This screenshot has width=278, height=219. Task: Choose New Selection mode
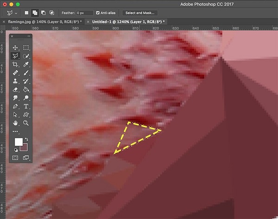tap(26, 13)
